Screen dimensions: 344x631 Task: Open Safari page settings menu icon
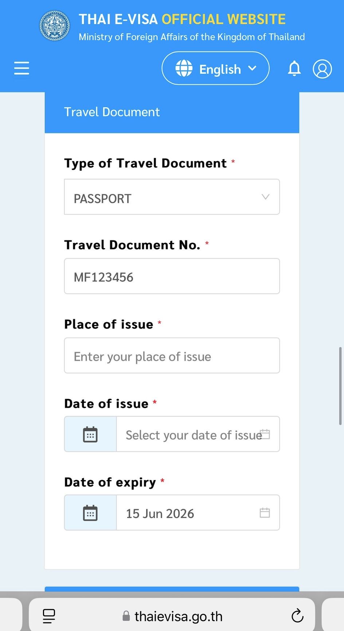[49, 616]
